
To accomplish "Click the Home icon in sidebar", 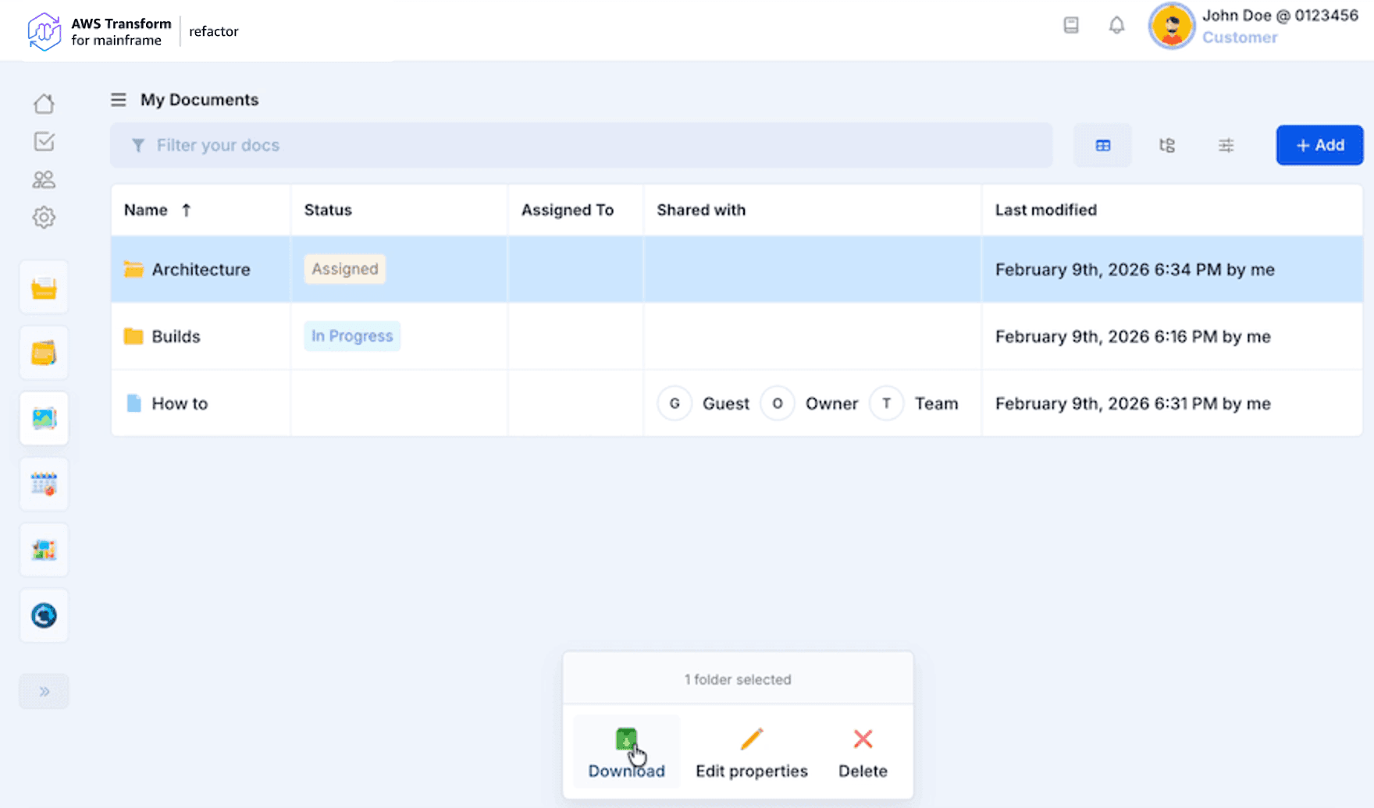I will coord(44,104).
